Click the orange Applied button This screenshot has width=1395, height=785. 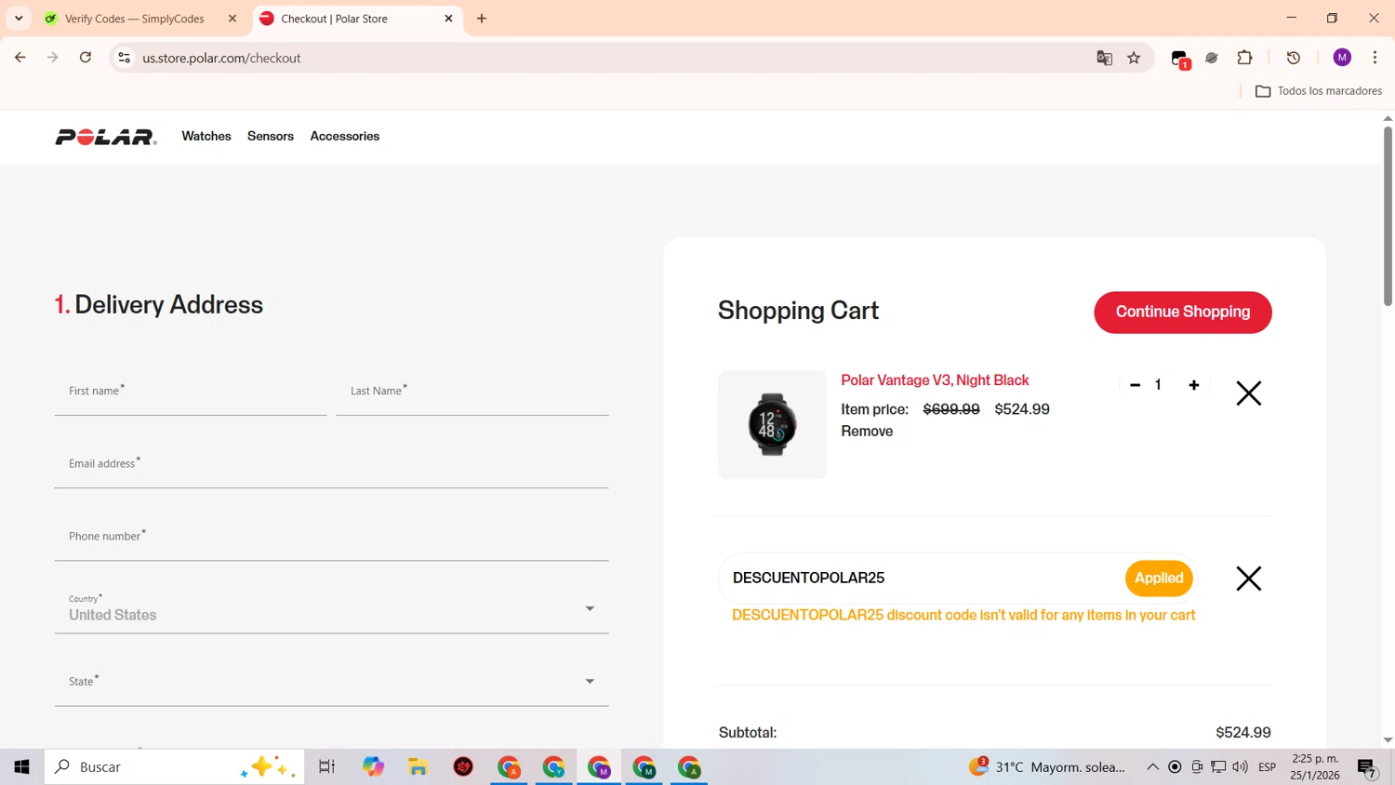point(1159,579)
